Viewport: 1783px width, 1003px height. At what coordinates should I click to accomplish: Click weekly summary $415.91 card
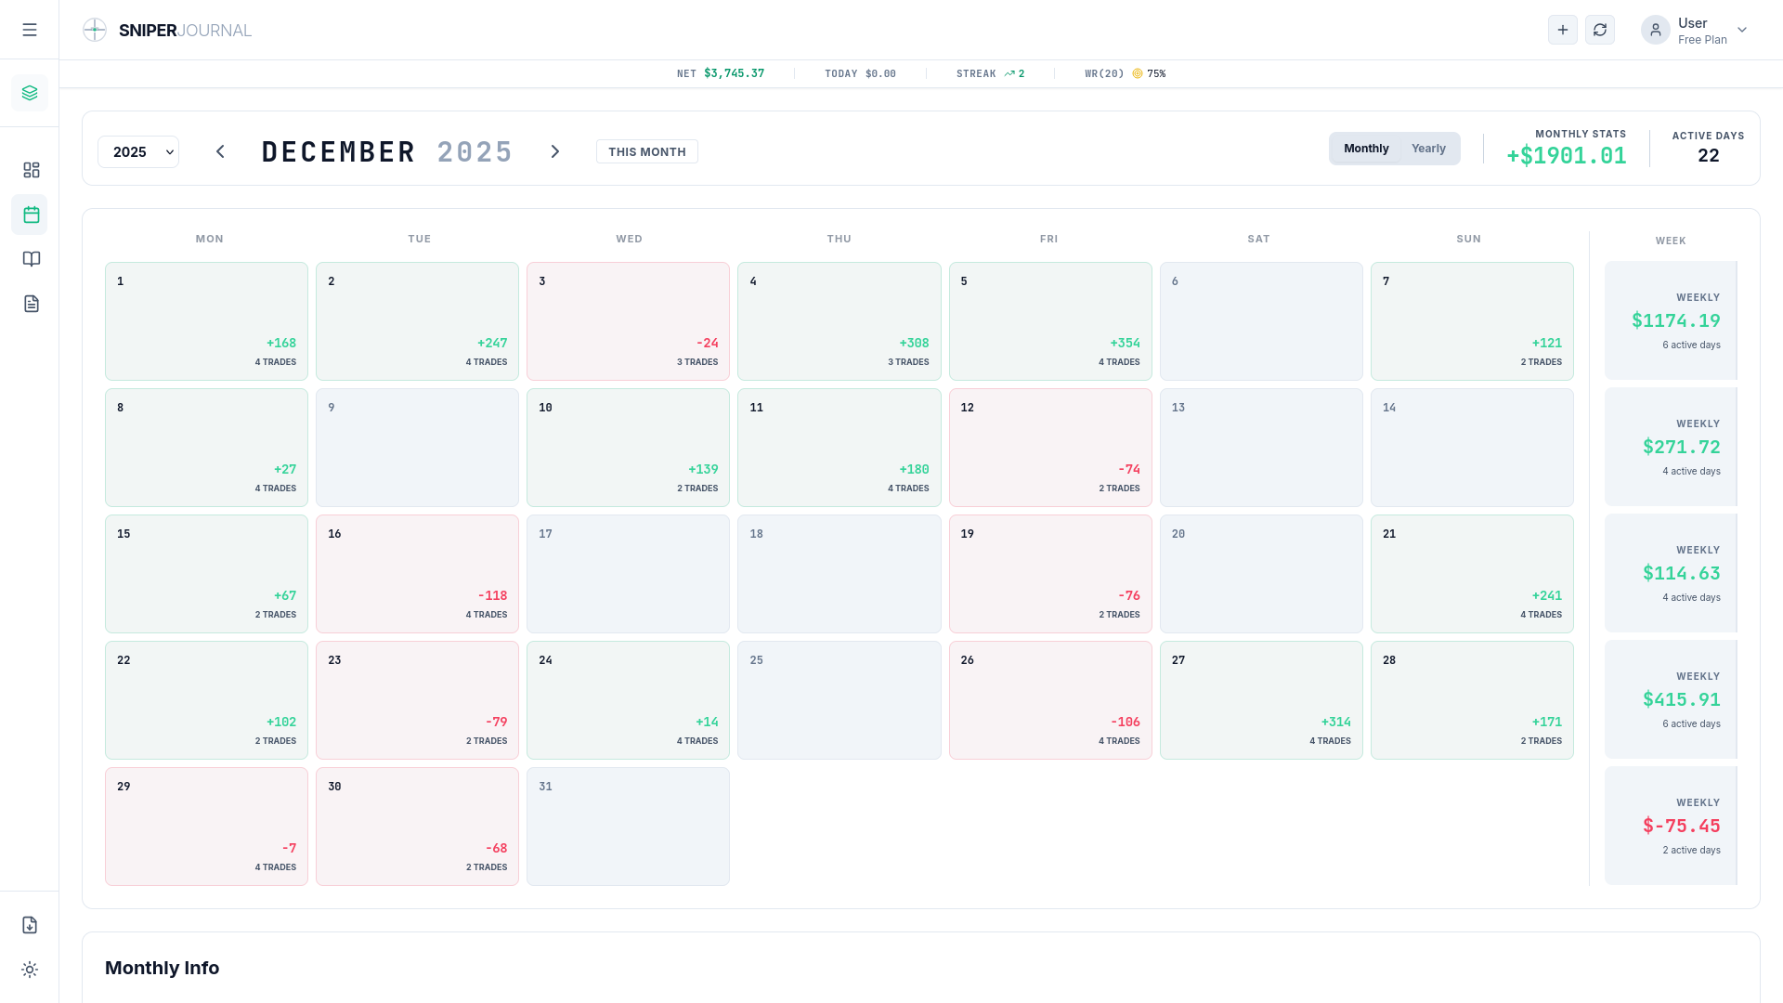pyautogui.click(x=1671, y=699)
